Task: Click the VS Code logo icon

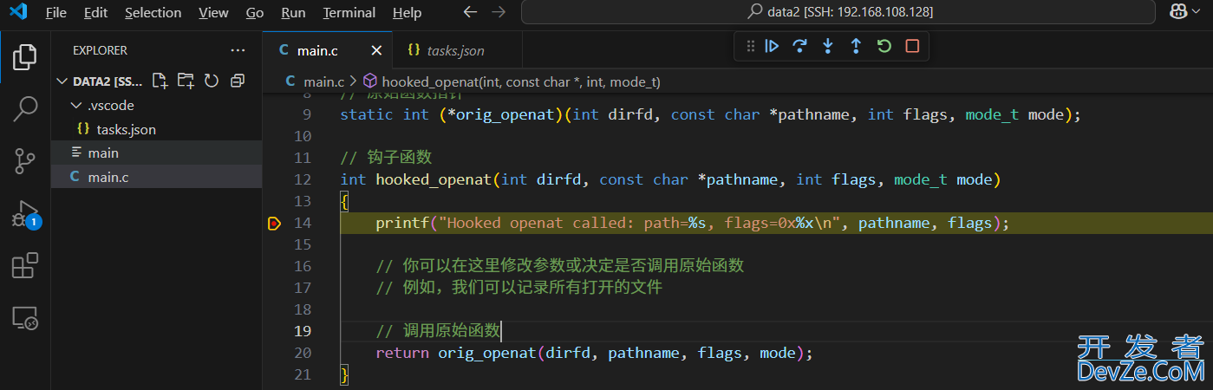Action: [18, 12]
